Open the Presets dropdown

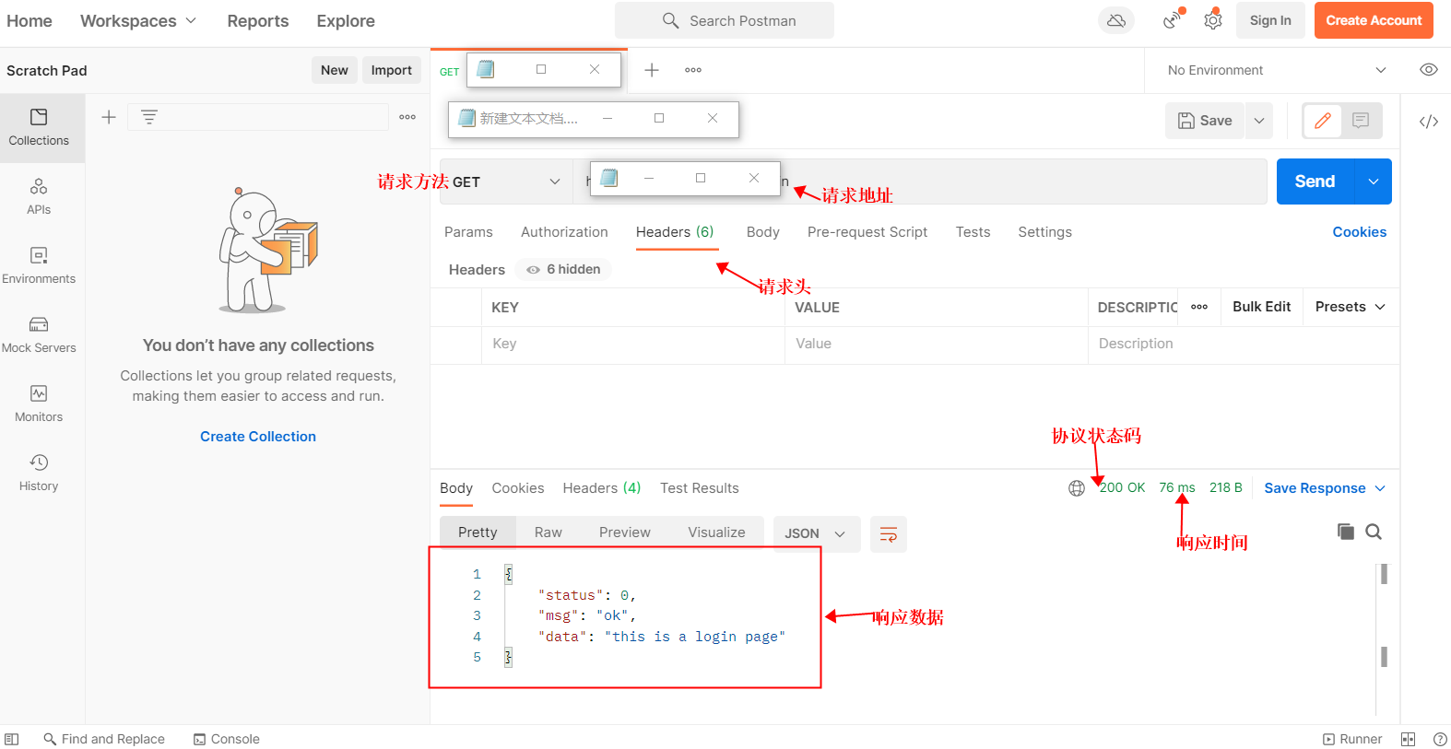click(1351, 307)
